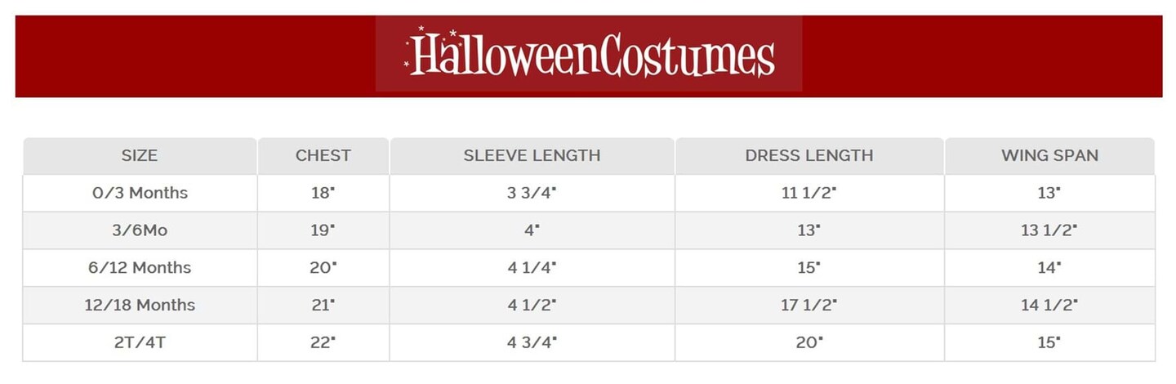Click the 17 1/2" dress length cell
The width and height of the screenshot is (1176, 384).
(x=808, y=306)
